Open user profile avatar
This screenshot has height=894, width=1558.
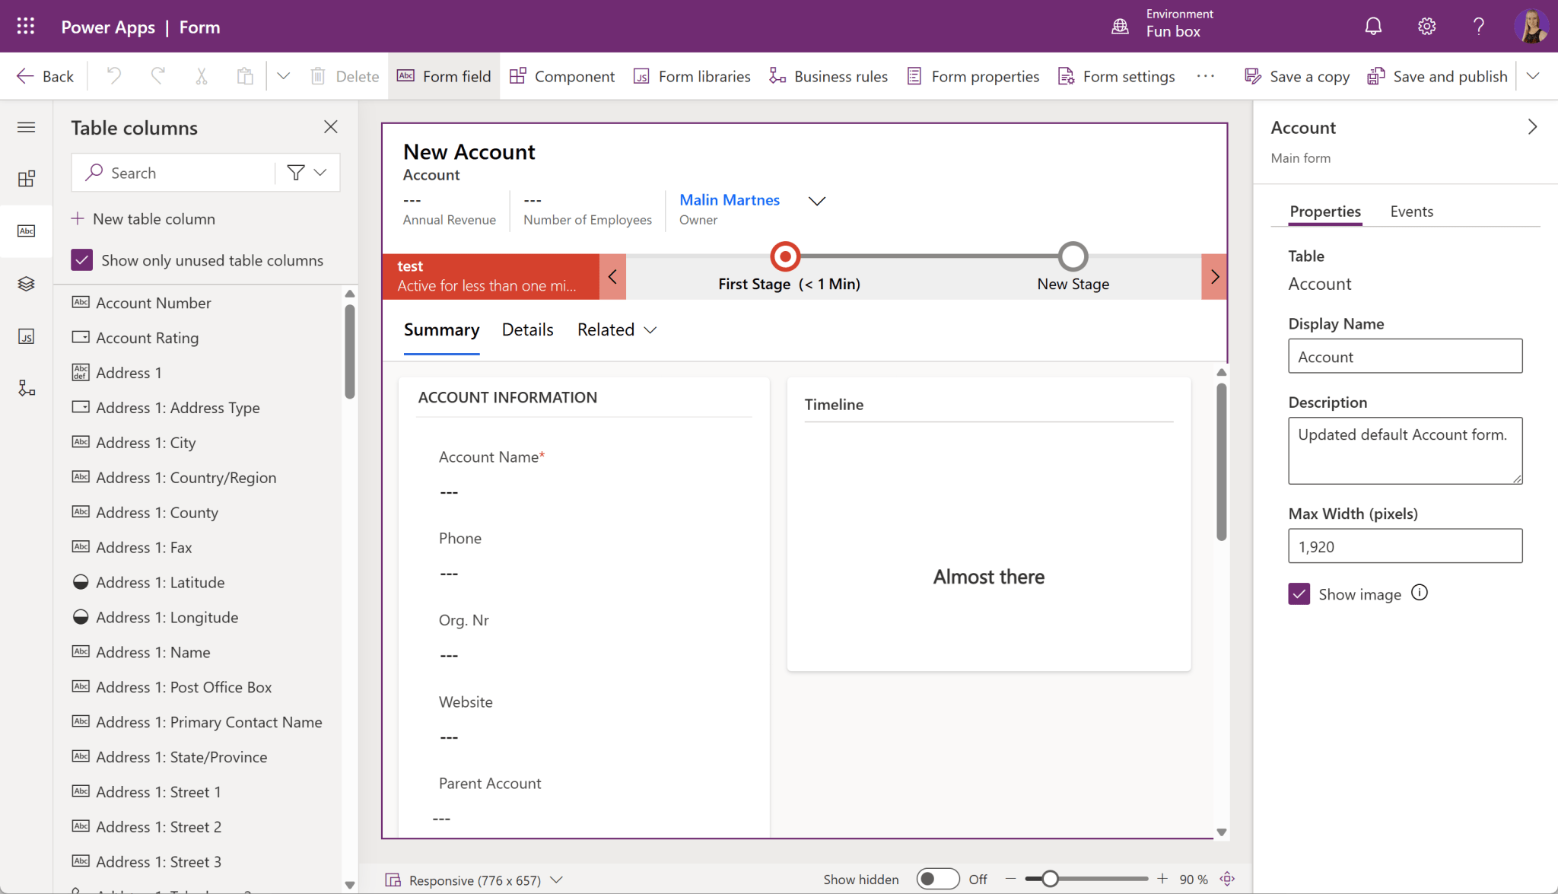(x=1531, y=27)
